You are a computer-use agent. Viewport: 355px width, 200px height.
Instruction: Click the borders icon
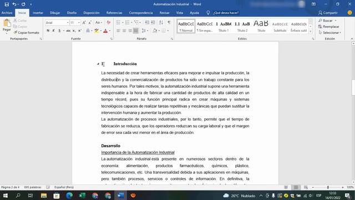pyautogui.click(x=164, y=31)
